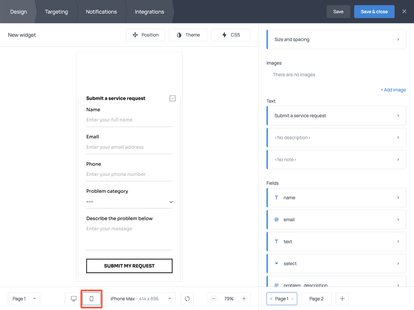Click the T icon on the text field

[x=276, y=241]
